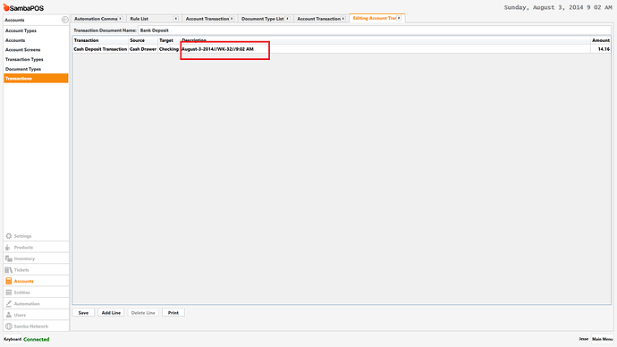This screenshot has height=347, width=617.
Task: Click the Checking target cell
Action: click(169, 49)
